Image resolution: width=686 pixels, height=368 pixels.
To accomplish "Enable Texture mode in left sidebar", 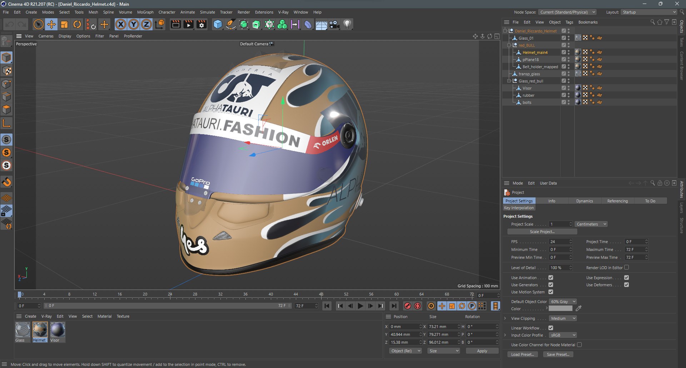I will click(x=7, y=71).
